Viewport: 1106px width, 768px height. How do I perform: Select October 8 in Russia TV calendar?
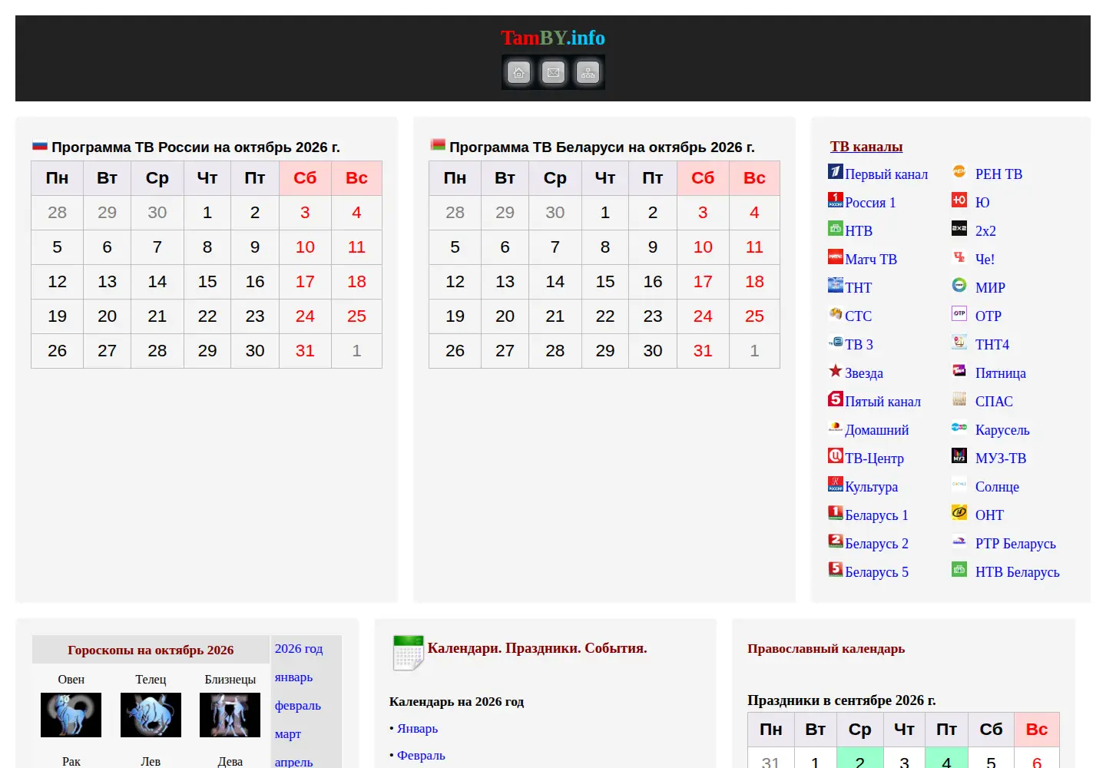click(207, 247)
